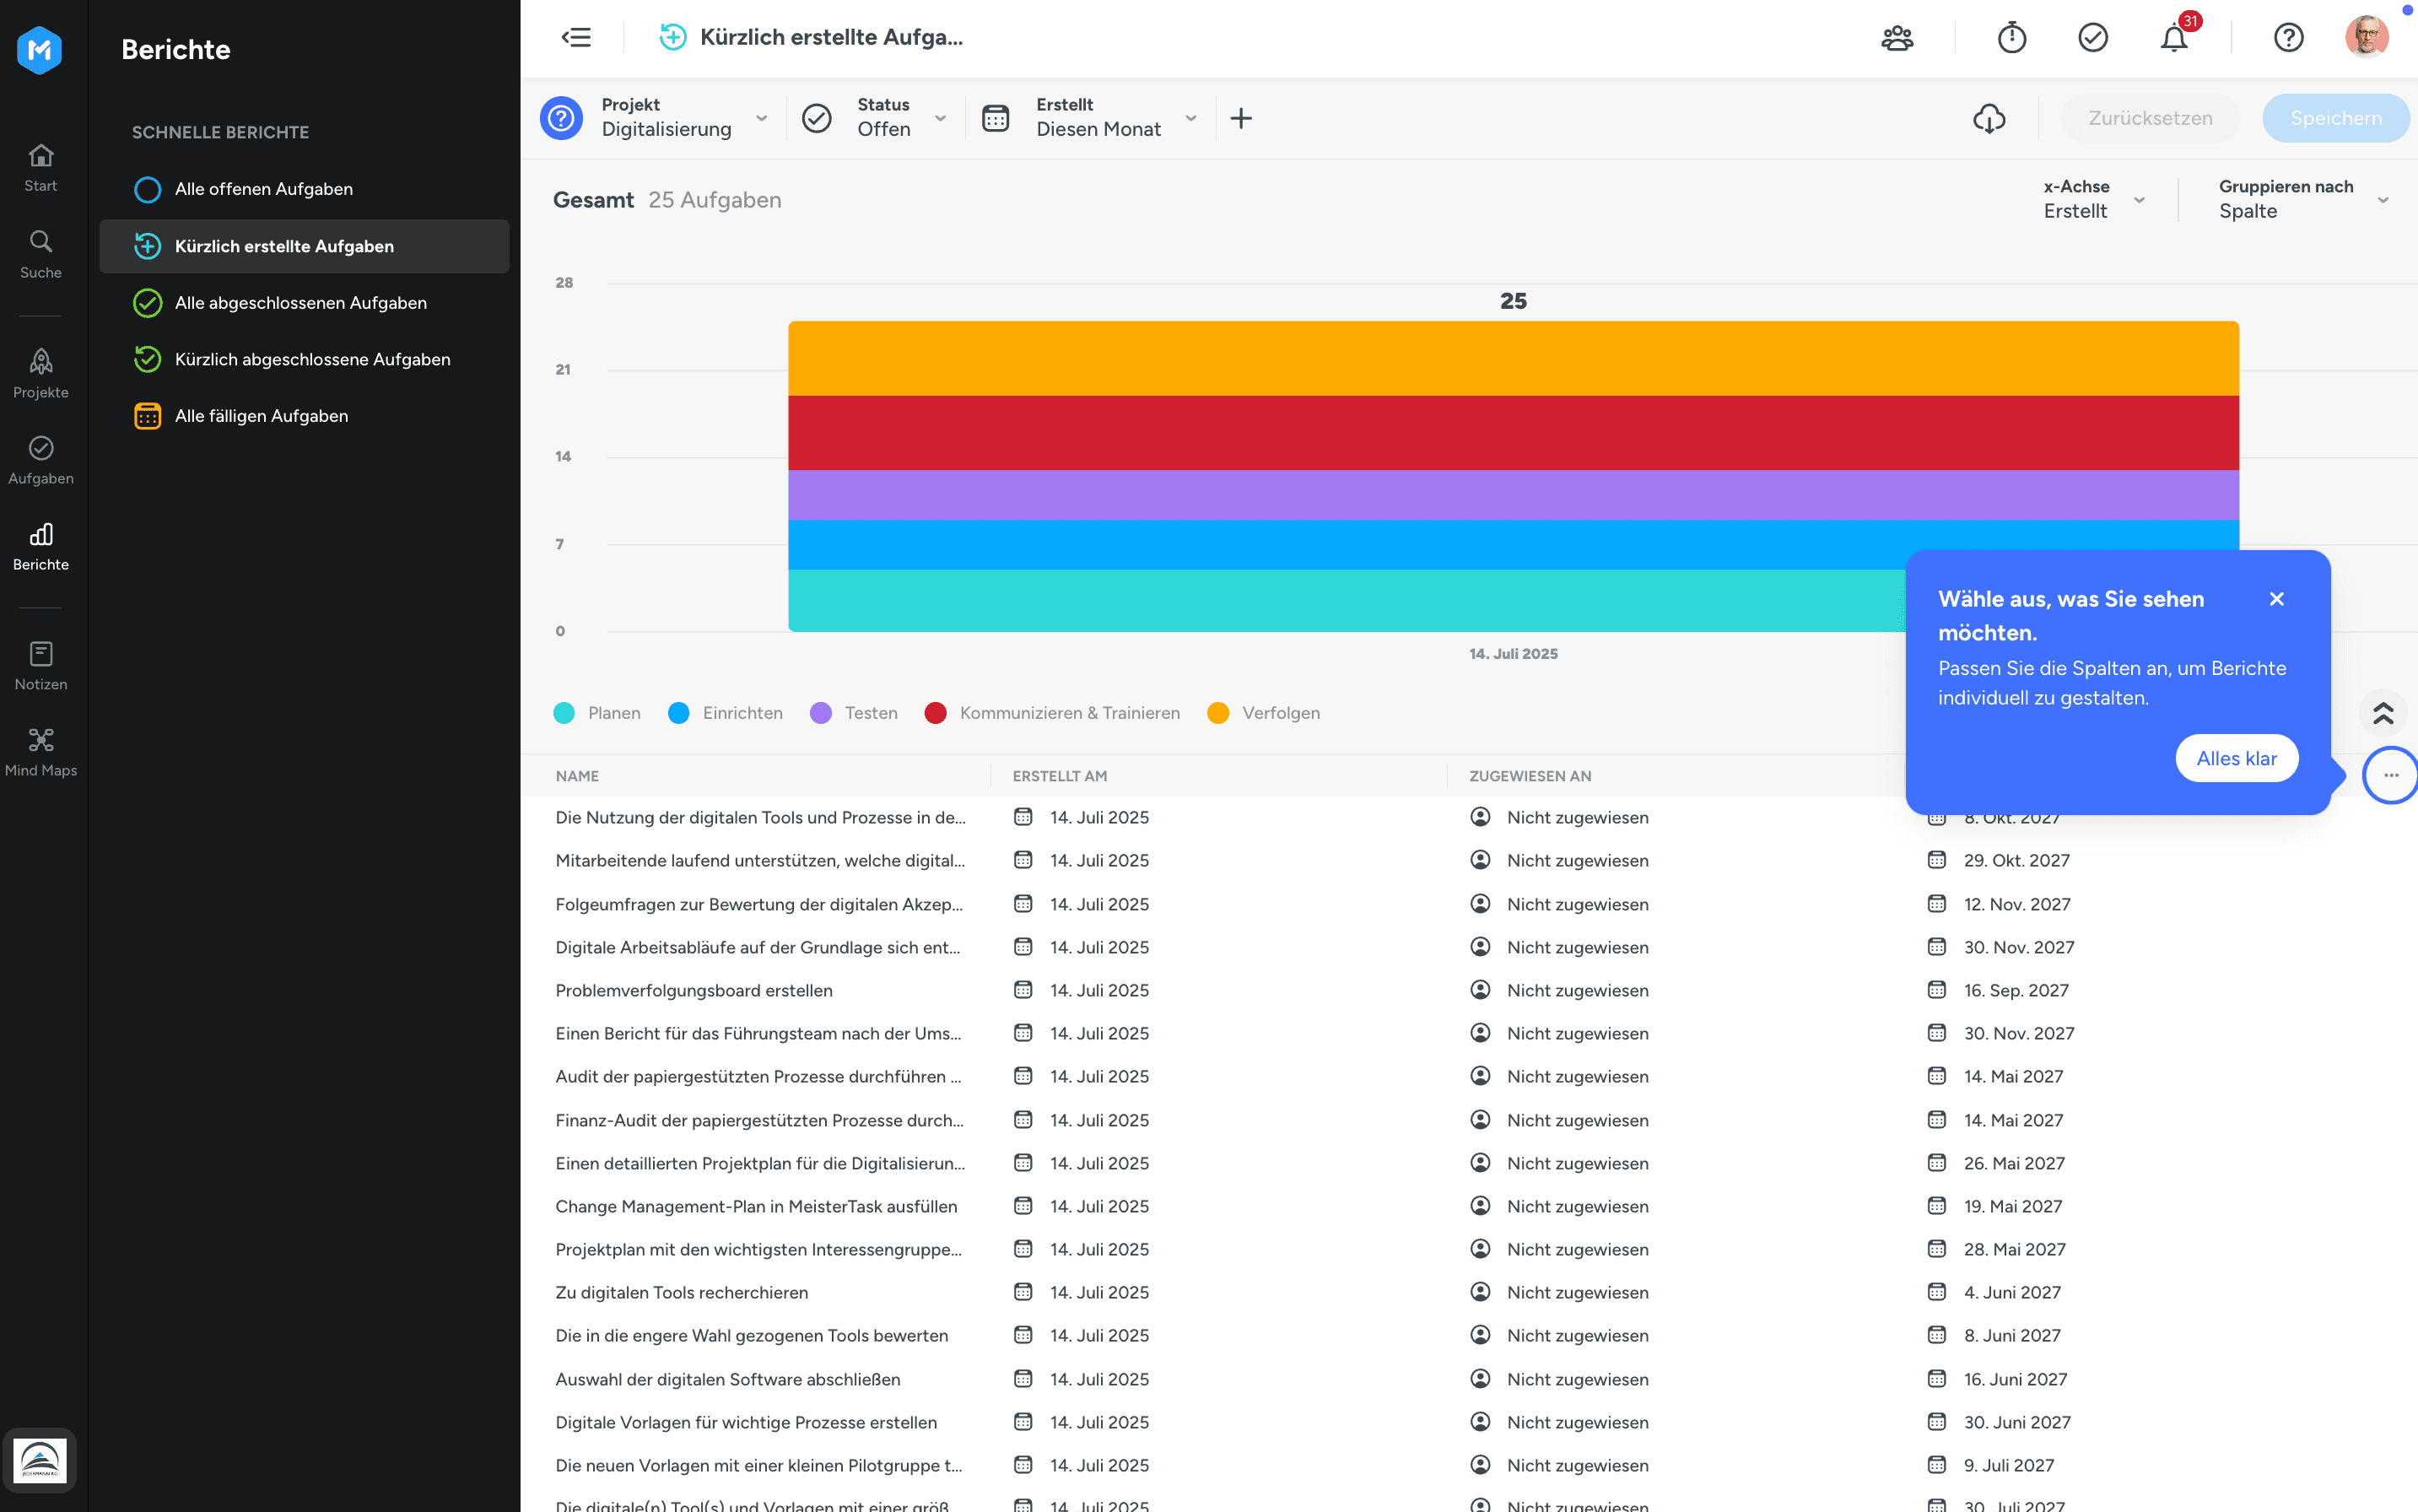Viewport: 2418px width, 1512px height.
Task: Click the Alles klar button
Action: (x=2236, y=758)
